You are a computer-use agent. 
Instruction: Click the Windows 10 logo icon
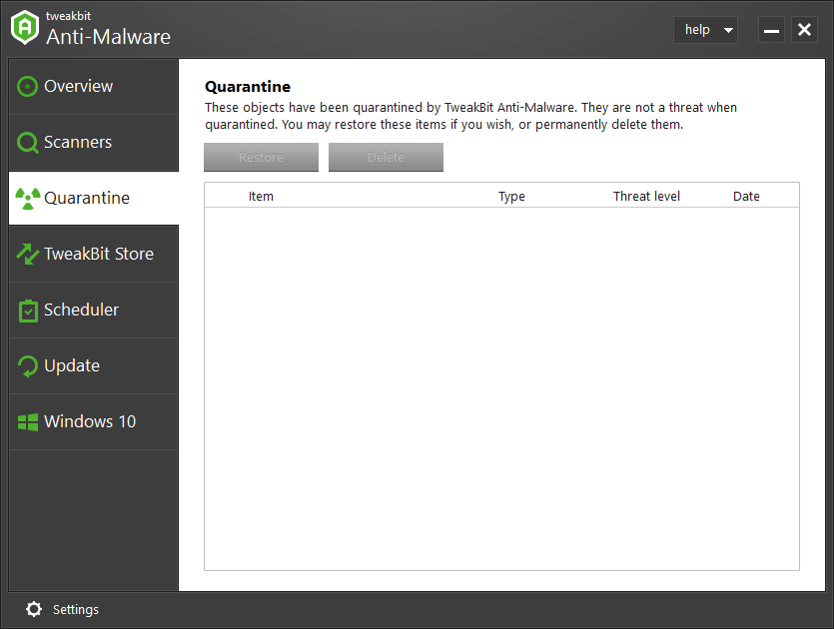coord(28,422)
